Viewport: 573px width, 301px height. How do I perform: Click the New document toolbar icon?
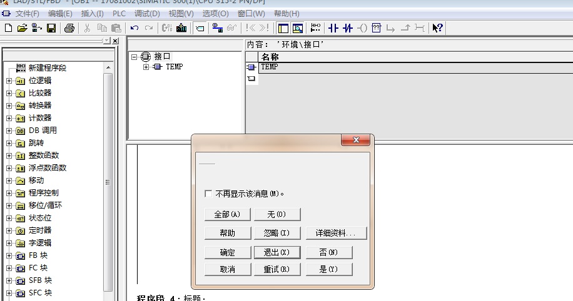tap(8, 28)
